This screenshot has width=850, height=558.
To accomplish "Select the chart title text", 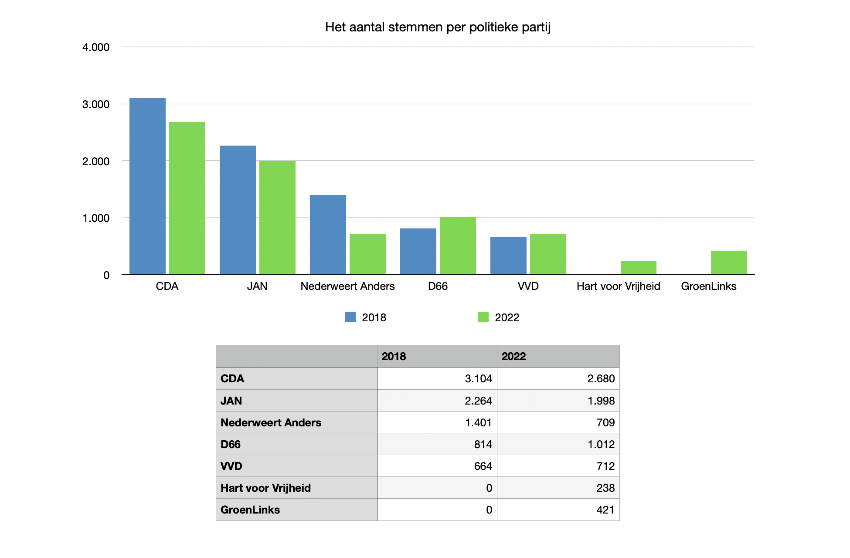I will 438,27.
